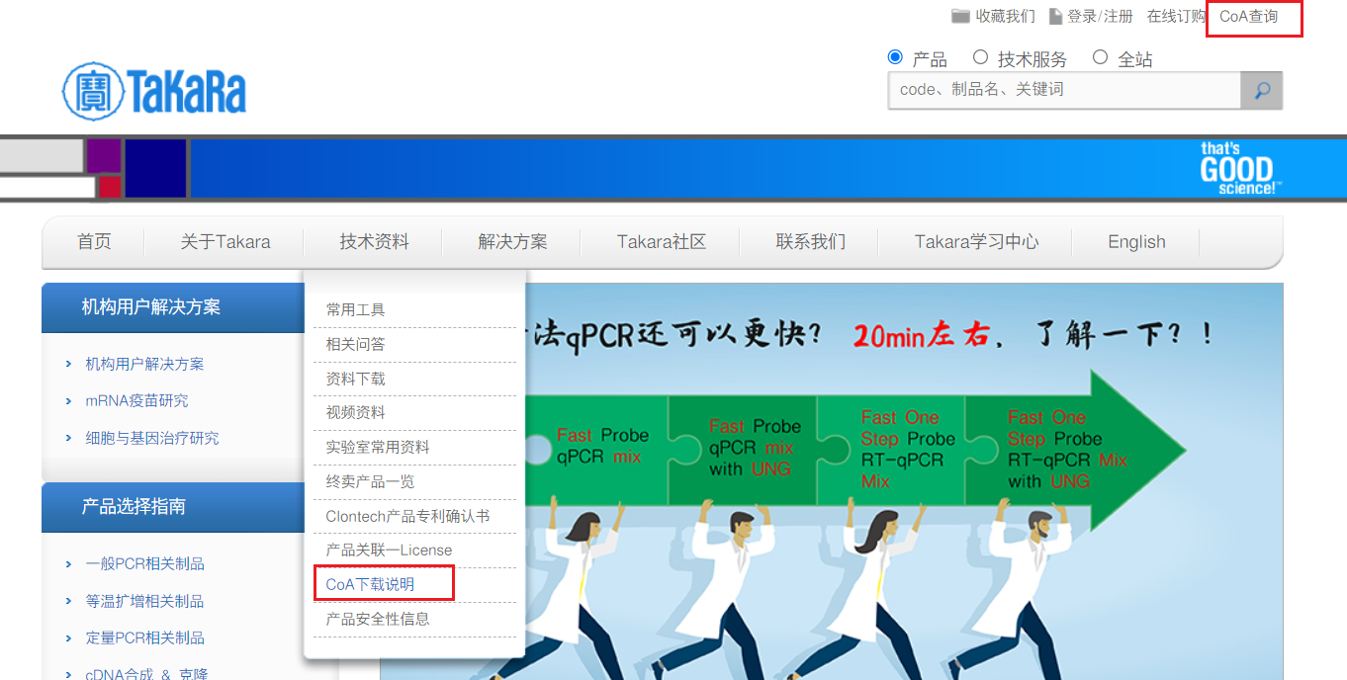Open the cDNA合成 & 克隆 link
This screenshot has height=680, width=1347.
(x=146, y=674)
